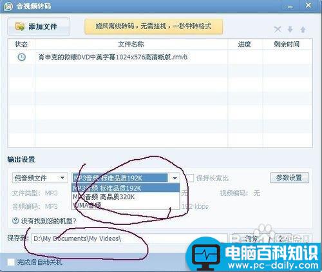Open the 没有找到您的机型 link

point(48,221)
